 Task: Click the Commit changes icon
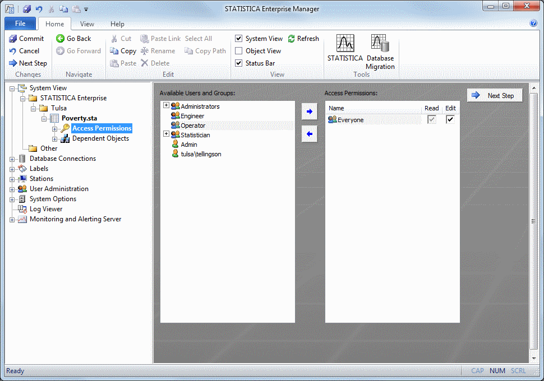pyautogui.click(x=13, y=39)
